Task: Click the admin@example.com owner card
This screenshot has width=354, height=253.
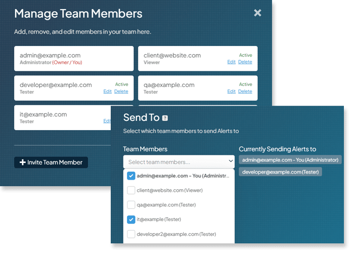Action: click(x=74, y=59)
